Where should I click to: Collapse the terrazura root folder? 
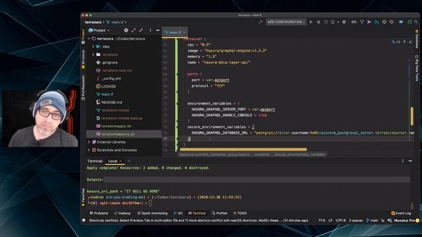pyautogui.click(x=89, y=39)
